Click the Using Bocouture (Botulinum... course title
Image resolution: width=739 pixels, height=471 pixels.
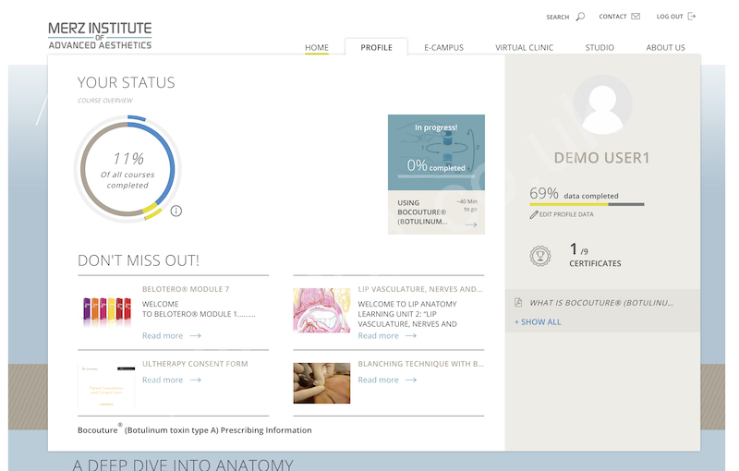[422, 212]
